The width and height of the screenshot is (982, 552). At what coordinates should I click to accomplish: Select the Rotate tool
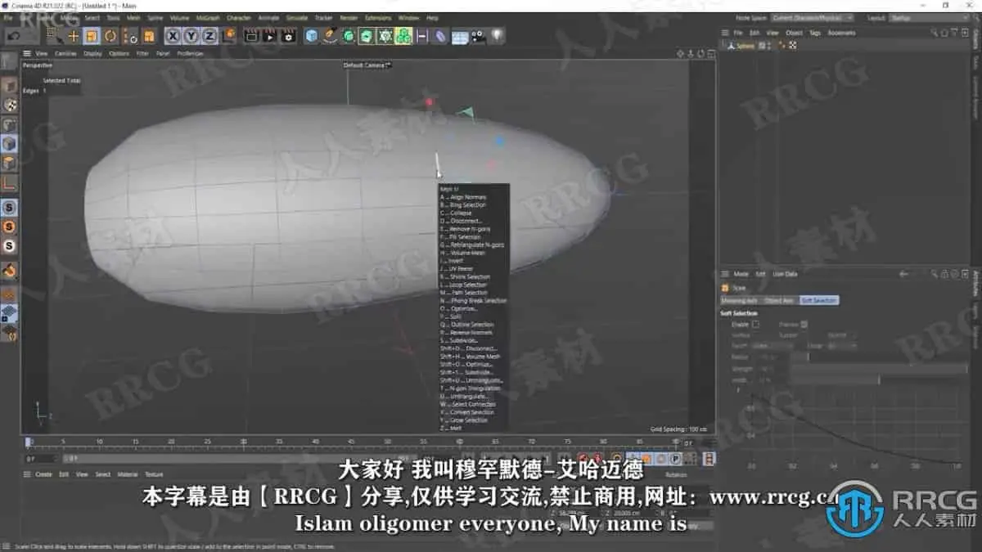(110, 36)
